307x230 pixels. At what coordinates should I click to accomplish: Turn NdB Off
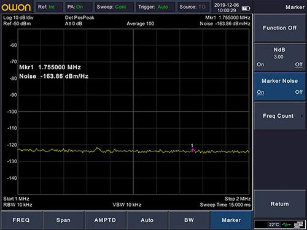click(298, 64)
